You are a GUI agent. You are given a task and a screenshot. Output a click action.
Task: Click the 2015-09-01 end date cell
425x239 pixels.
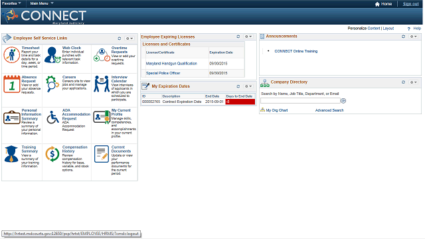pos(214,102)
